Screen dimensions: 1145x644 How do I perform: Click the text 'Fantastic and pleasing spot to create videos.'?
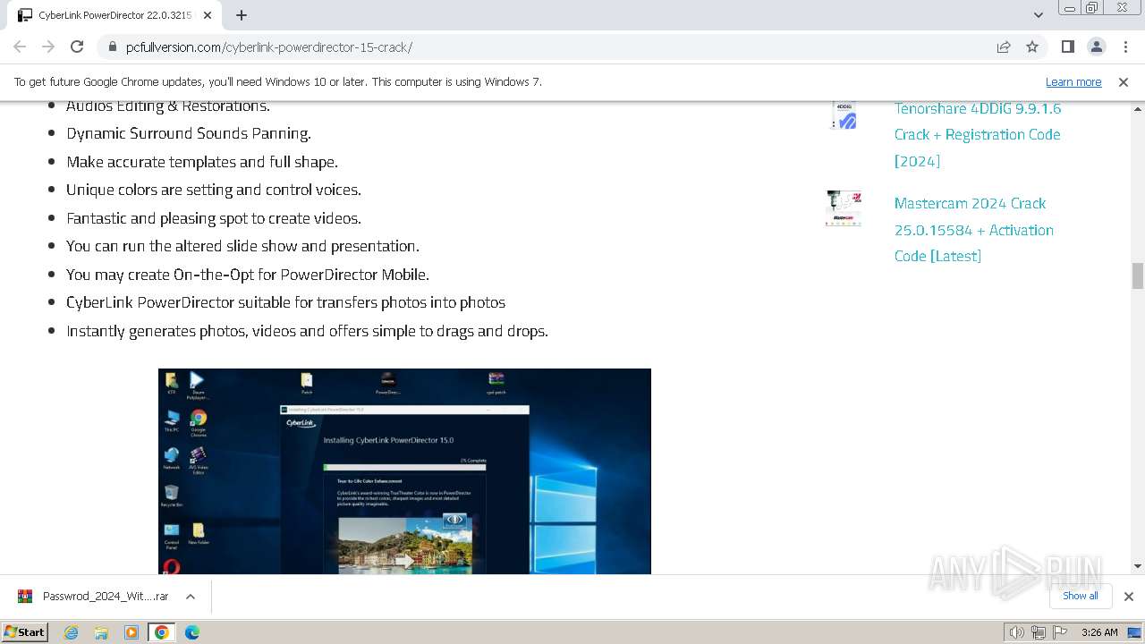214,218
